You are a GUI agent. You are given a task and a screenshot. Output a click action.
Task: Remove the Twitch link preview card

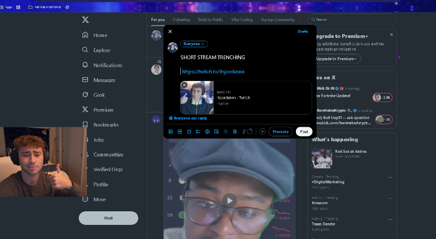(185, 85)
